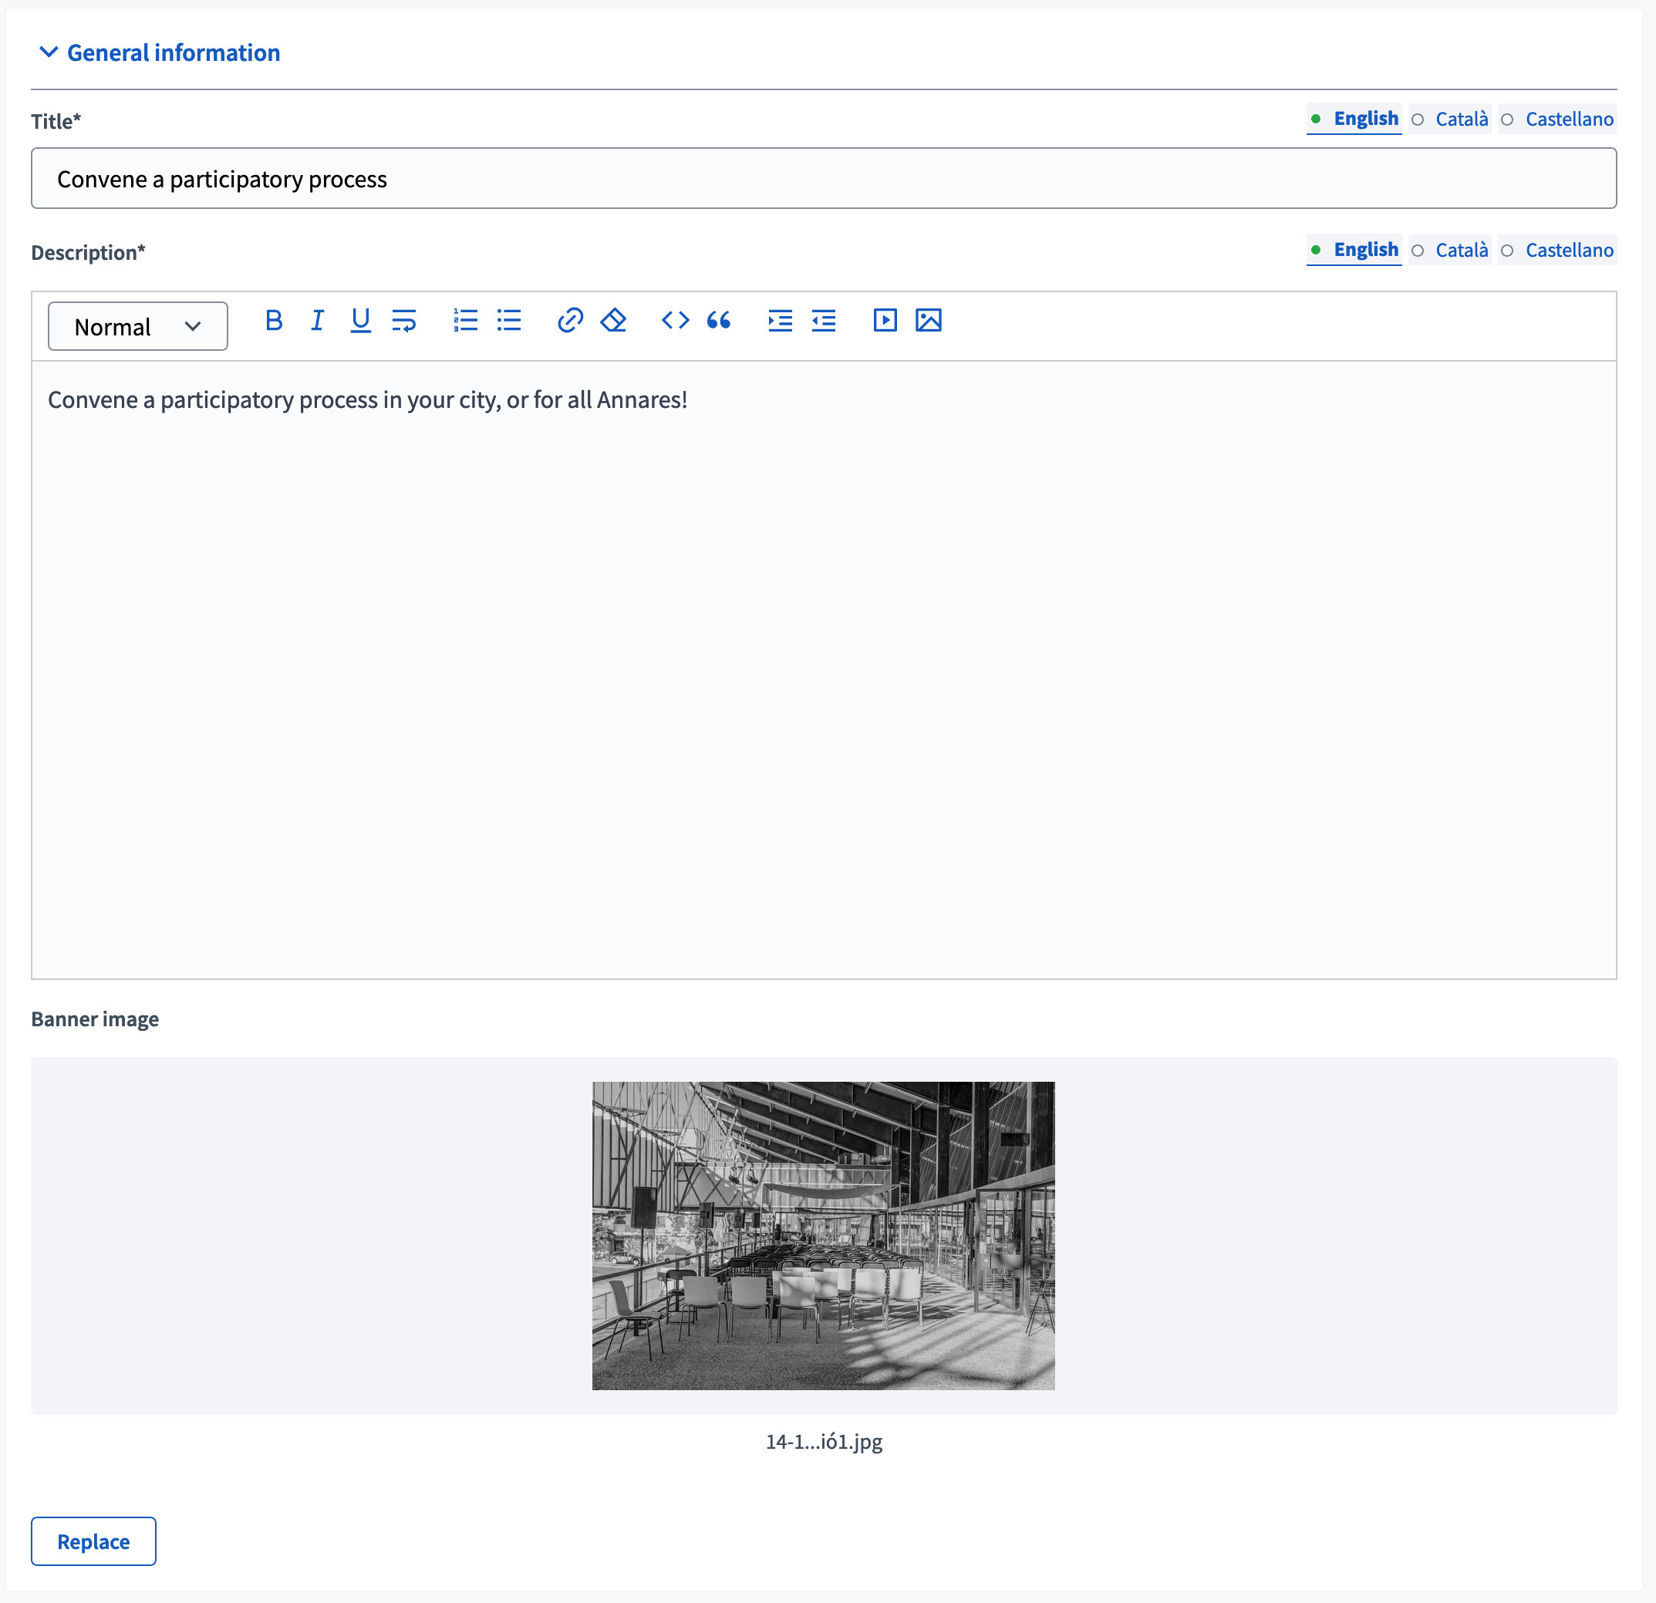Apply italic formatting
1656x1603 pixels.
click(x=318, y=321)
